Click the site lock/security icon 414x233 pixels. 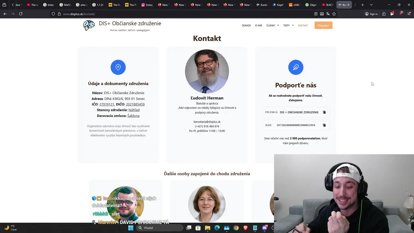[x=59, y=14]
